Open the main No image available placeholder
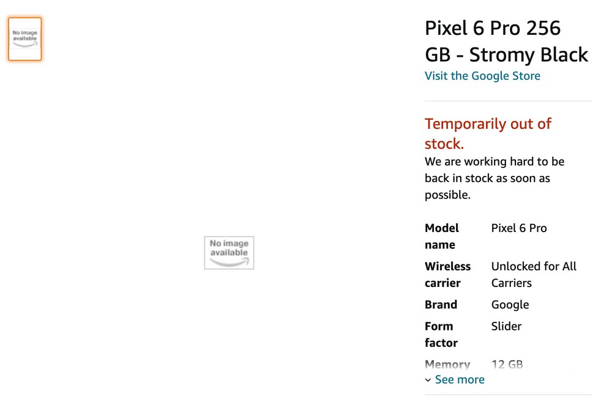This screenshot has width=612, height=400. pyautogui.click(x=229, y=252)
